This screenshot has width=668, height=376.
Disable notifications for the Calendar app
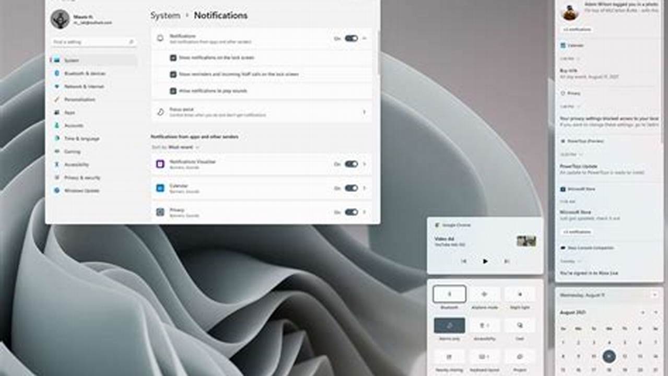(350, 189)
